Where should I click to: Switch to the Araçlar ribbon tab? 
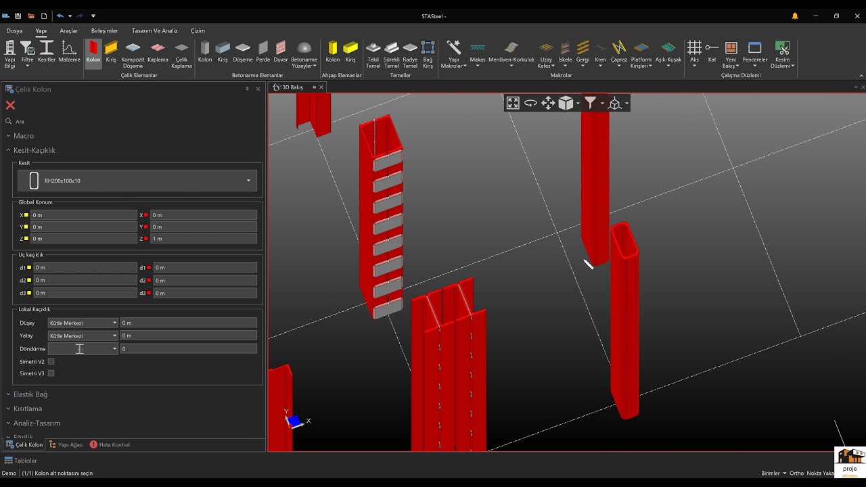pyautogui.click(x=69, y=30)
